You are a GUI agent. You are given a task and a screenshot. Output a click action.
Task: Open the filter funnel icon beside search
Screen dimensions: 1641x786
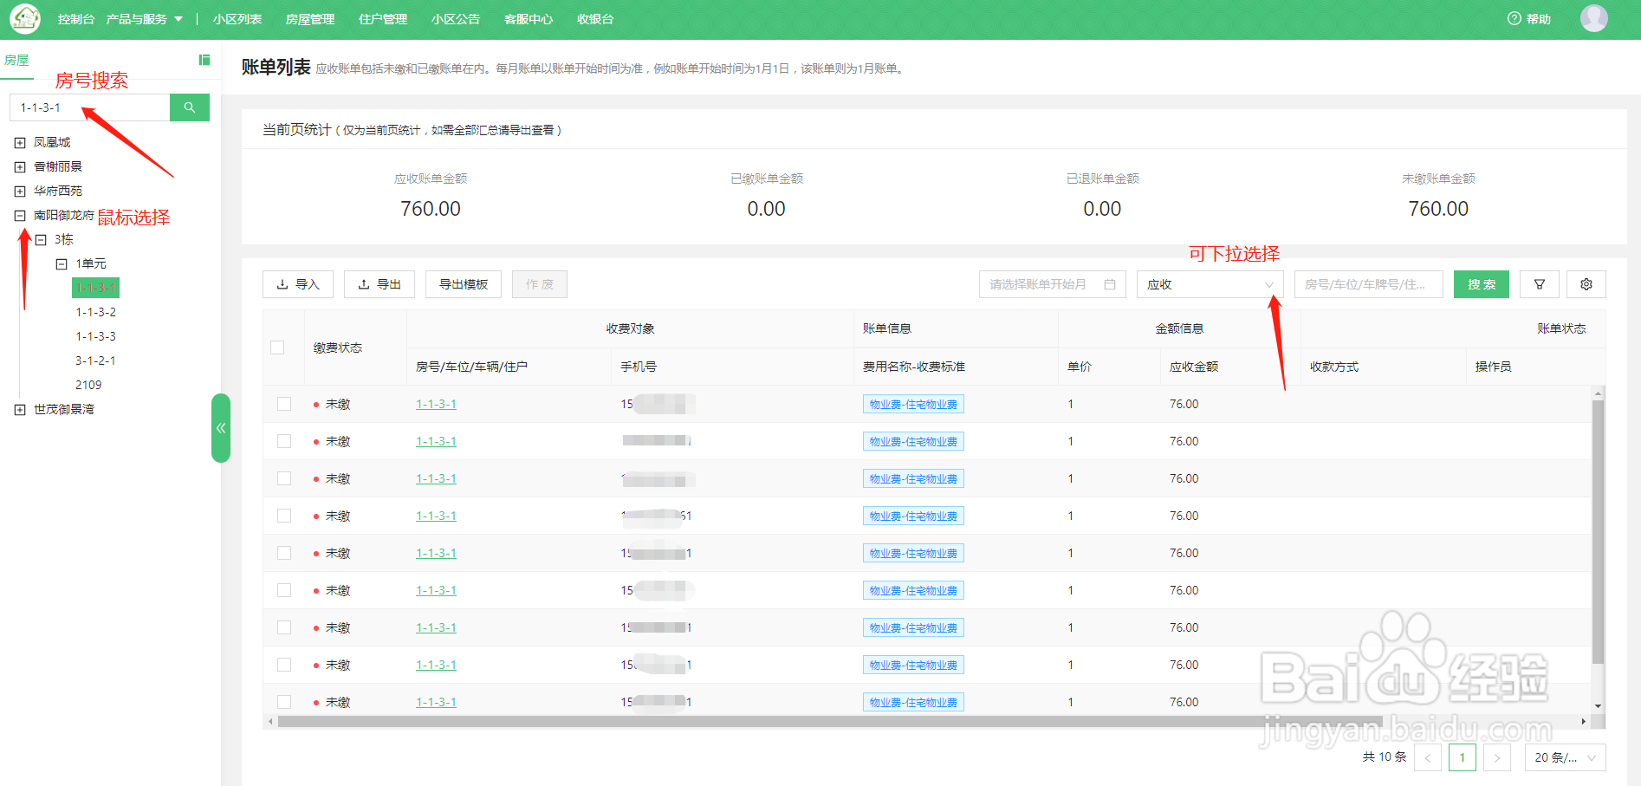1540,283
